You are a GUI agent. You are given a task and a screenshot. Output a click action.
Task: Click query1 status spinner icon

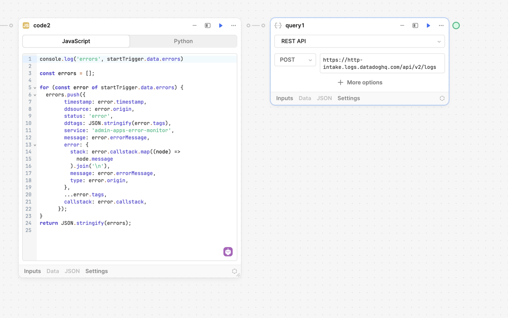tap(442, 98)
